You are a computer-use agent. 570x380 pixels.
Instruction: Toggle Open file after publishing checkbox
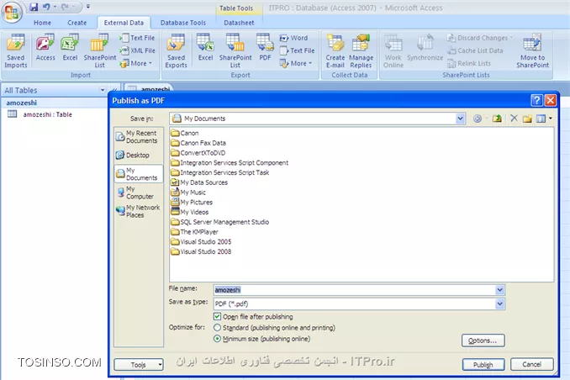218,316
